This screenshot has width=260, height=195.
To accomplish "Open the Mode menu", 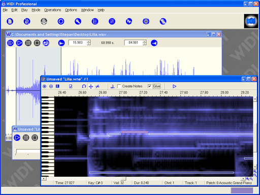I will point(36,10).
